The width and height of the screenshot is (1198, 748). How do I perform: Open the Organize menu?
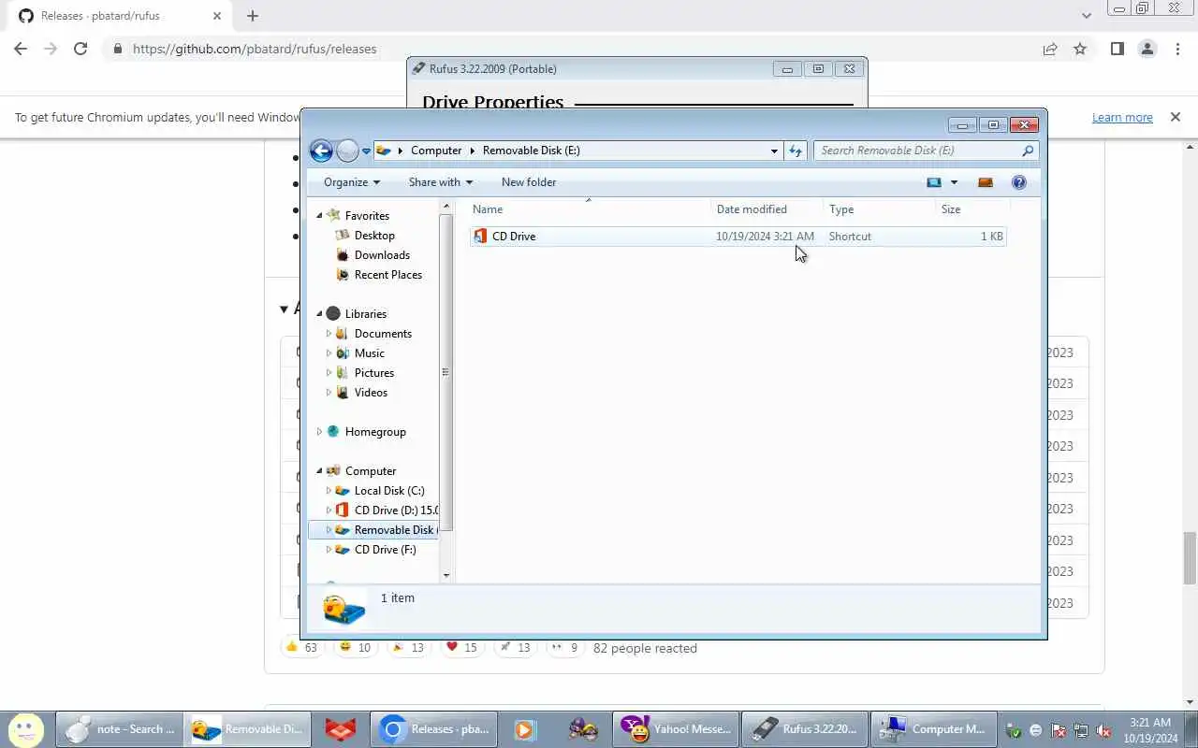click(352, 182)
